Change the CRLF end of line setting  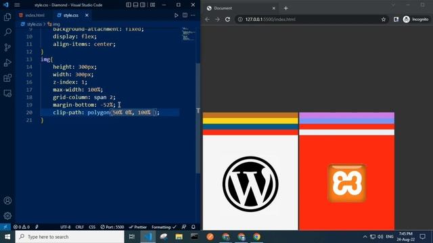(80, 227)
